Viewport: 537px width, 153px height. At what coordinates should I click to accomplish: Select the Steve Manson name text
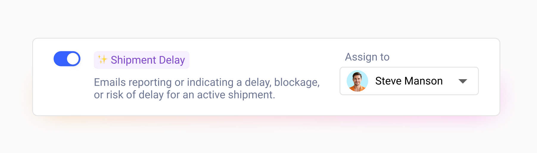409,81
